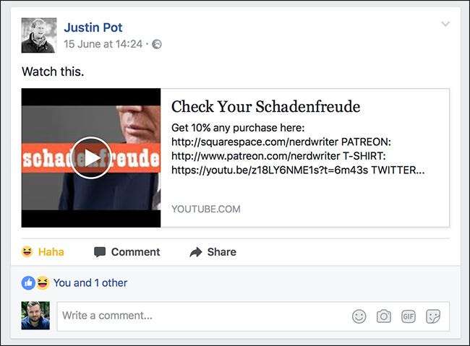
Task: Click the laughing Haha emoji icon
Action: pyautogui.click(x=27, y=251)
